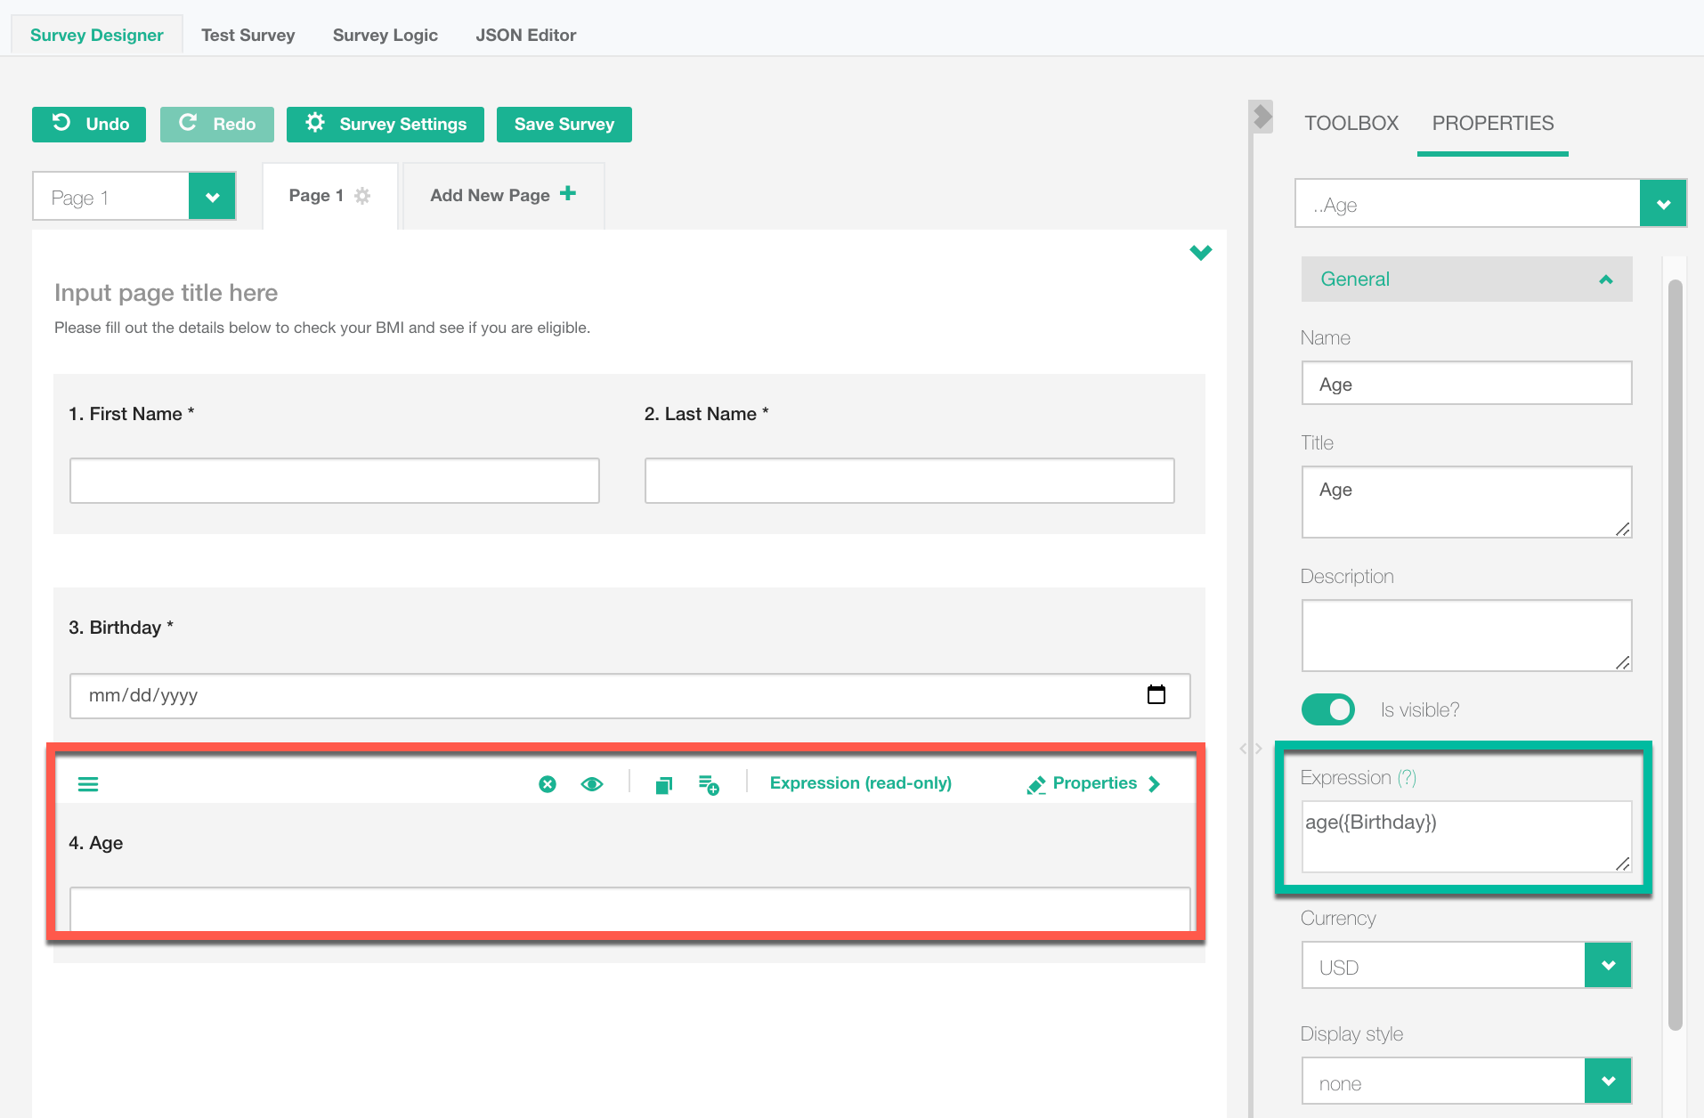
Task: Collapse the properties panel with the arrow icon
Action: (1262, 117)
